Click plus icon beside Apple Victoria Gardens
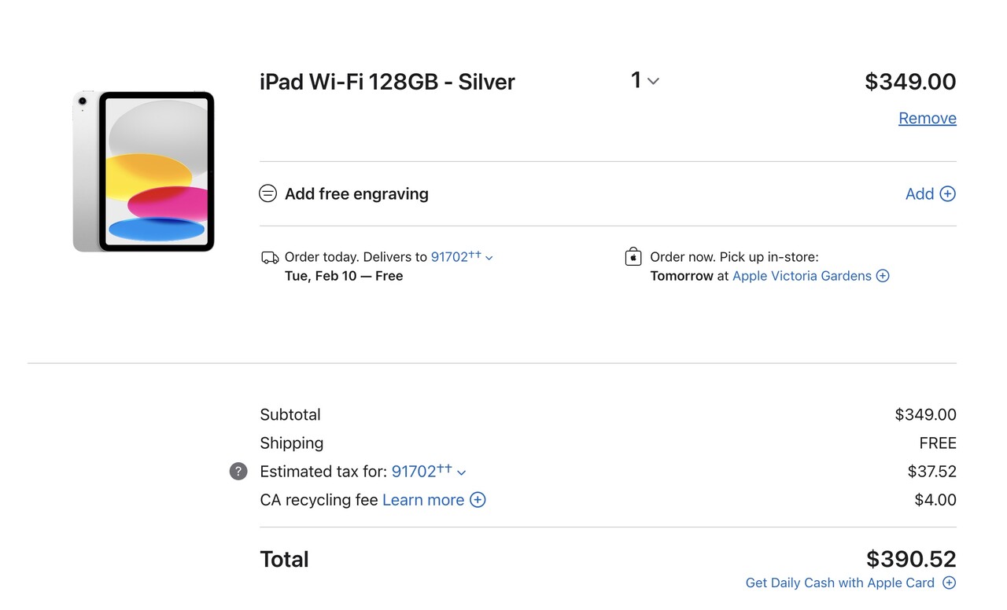Viewport: 1007px width, 610px height. coord(883,276)
